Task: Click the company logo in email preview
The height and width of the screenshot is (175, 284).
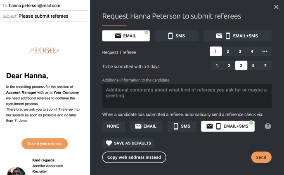Action: (45, 50)
